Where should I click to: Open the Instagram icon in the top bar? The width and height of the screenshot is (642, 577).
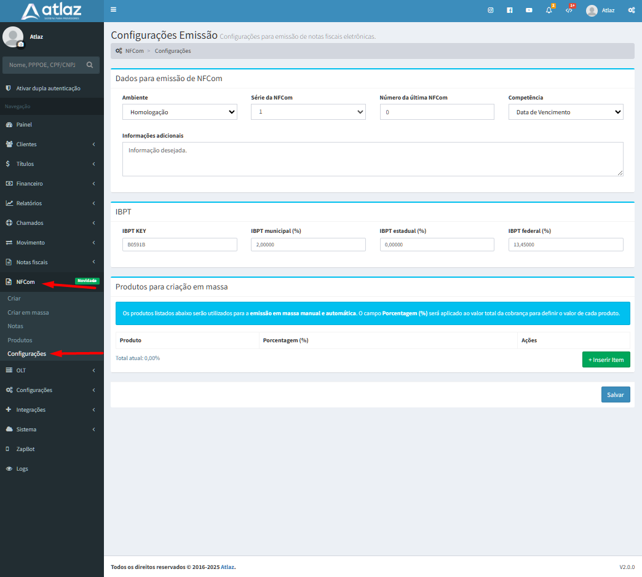click(x=490, y=10)
